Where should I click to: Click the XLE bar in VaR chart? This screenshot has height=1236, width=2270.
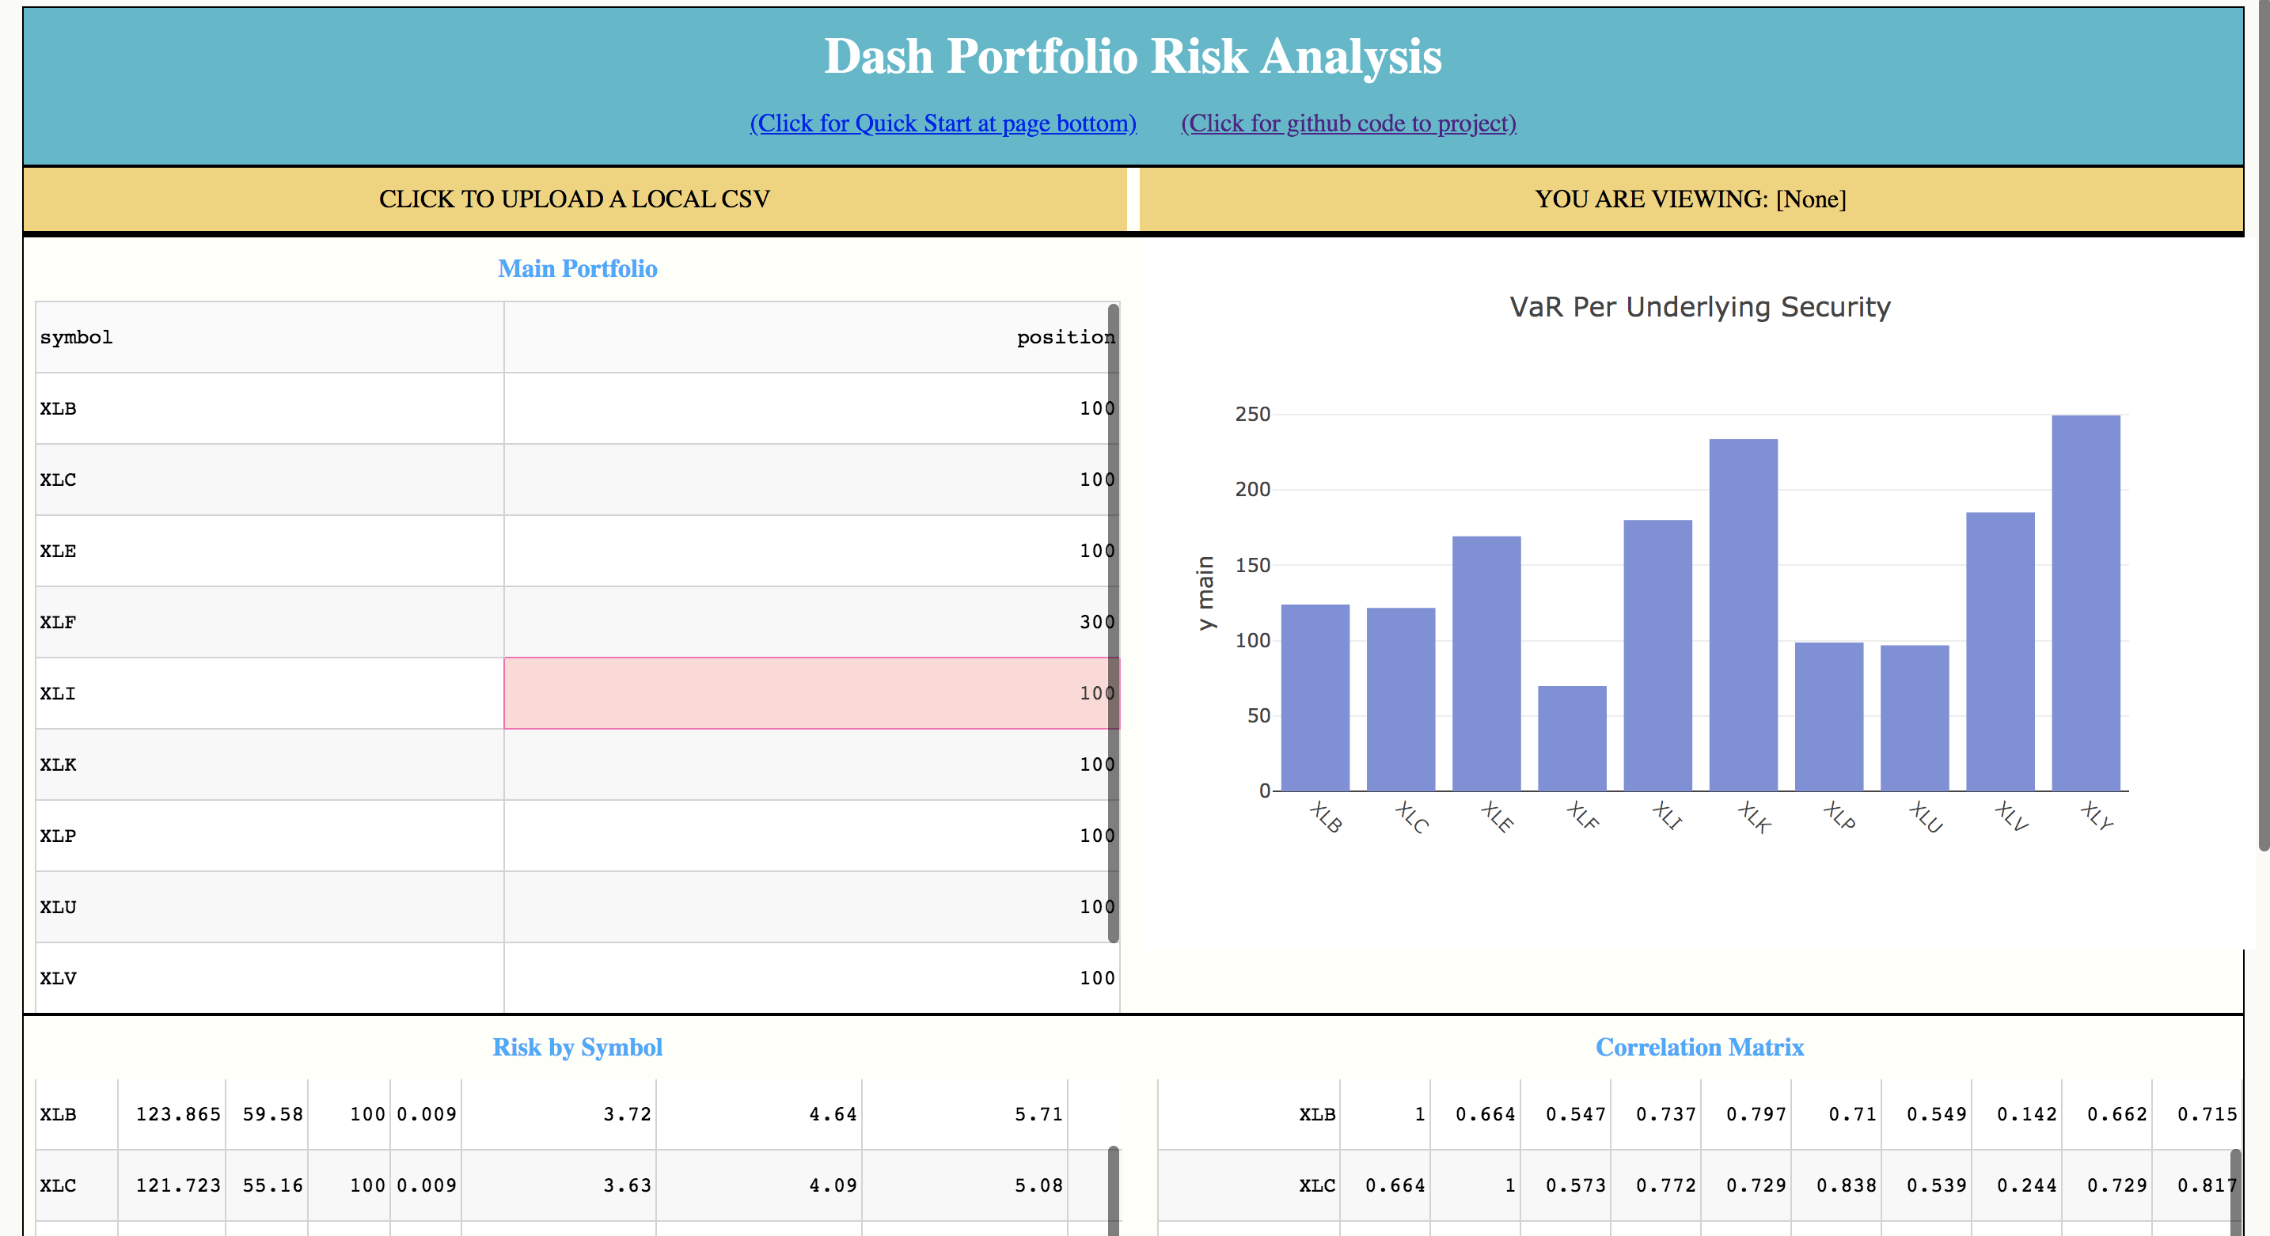click(x=1486, y=663)
